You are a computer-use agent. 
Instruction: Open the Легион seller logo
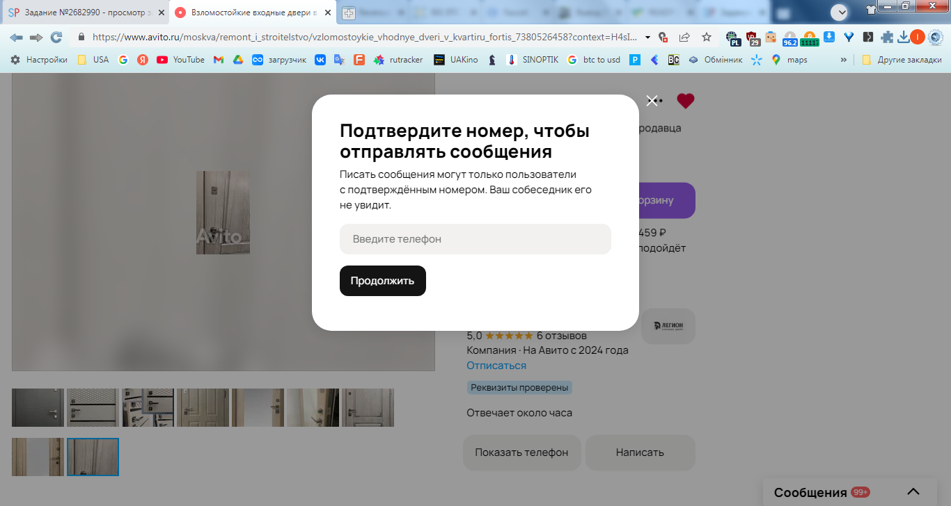click(x=668, y=326)
